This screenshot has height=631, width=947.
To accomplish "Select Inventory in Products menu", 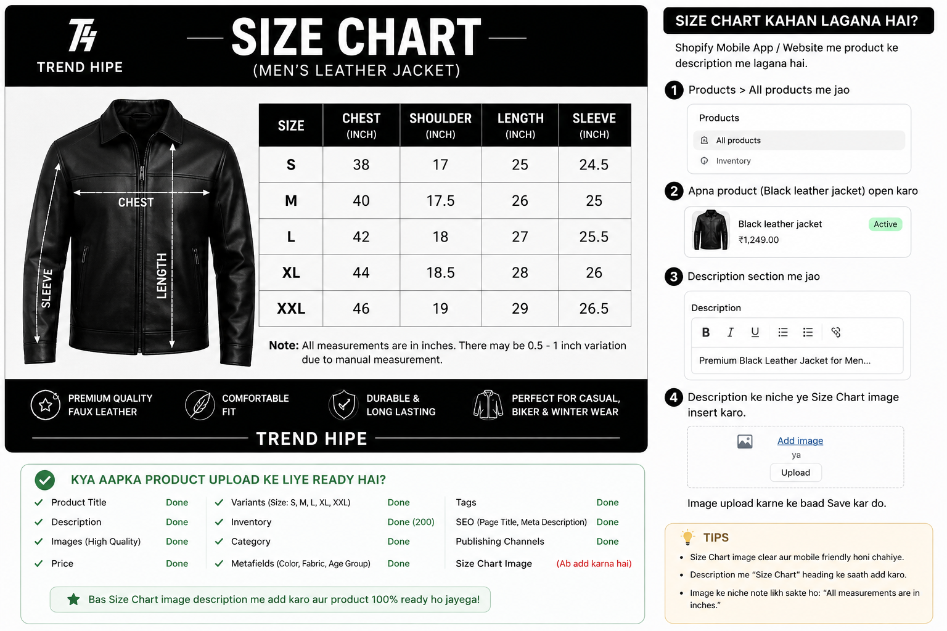I will point(799,161).
